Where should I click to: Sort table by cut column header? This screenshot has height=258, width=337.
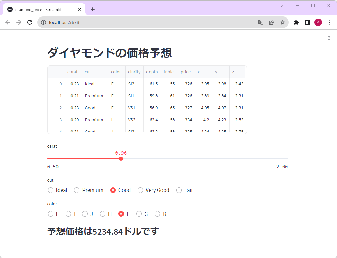[95, 72]
